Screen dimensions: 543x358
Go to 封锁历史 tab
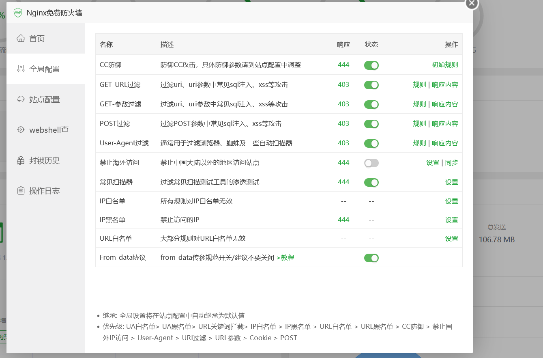[x=46, y=160]
